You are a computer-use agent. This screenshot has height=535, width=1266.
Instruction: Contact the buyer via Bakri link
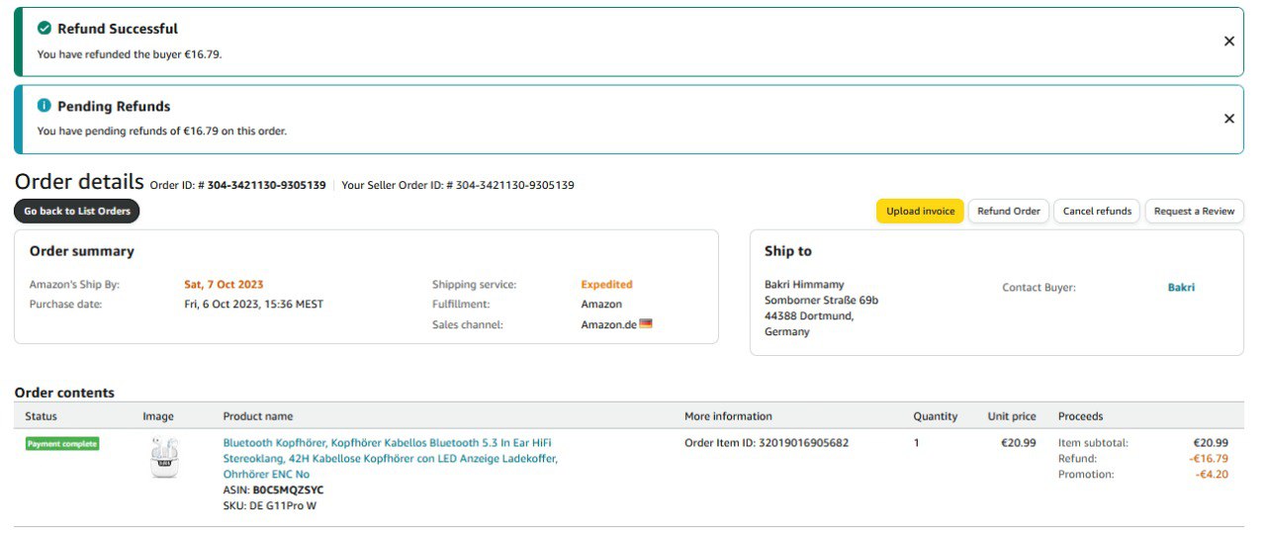click(1181, 288)
